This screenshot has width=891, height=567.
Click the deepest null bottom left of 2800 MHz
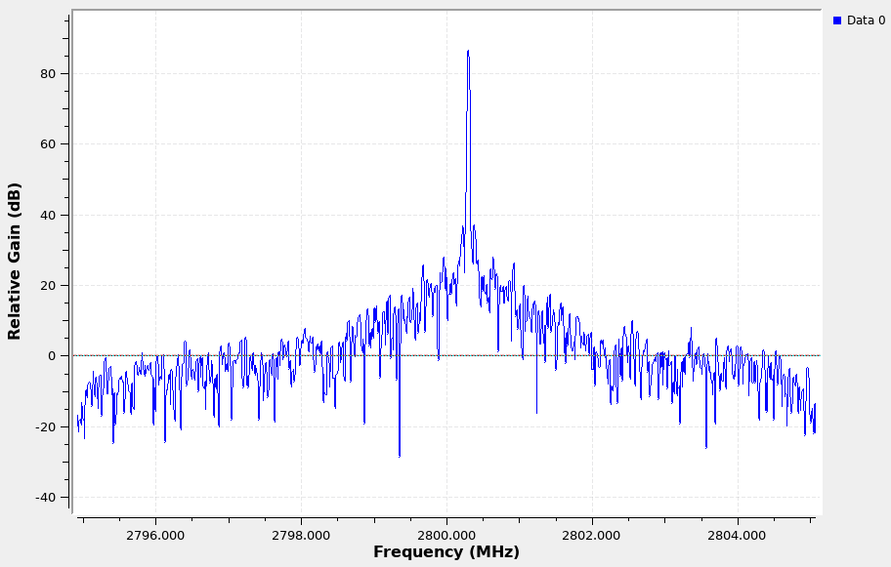pyautogui.click(x=400, y=455)
